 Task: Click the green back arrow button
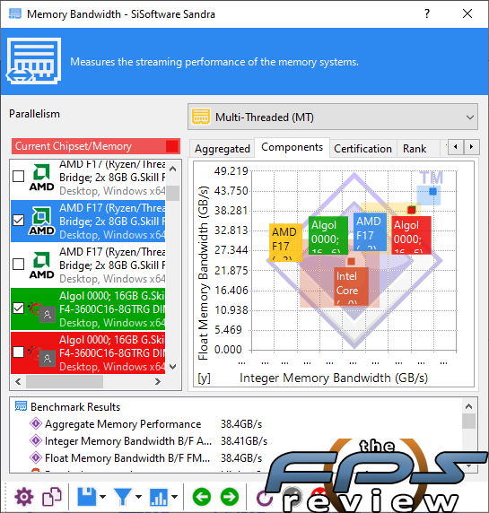coord(202,497)
